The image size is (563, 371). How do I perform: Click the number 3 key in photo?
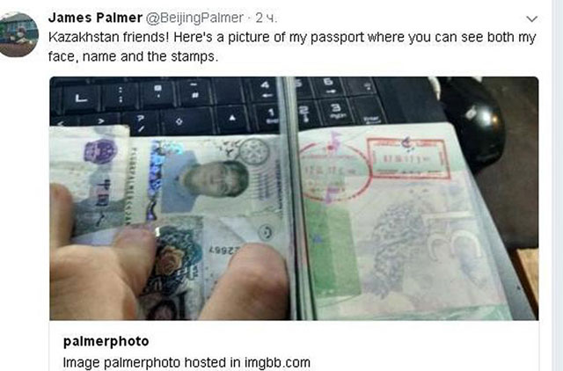[335, 110]
